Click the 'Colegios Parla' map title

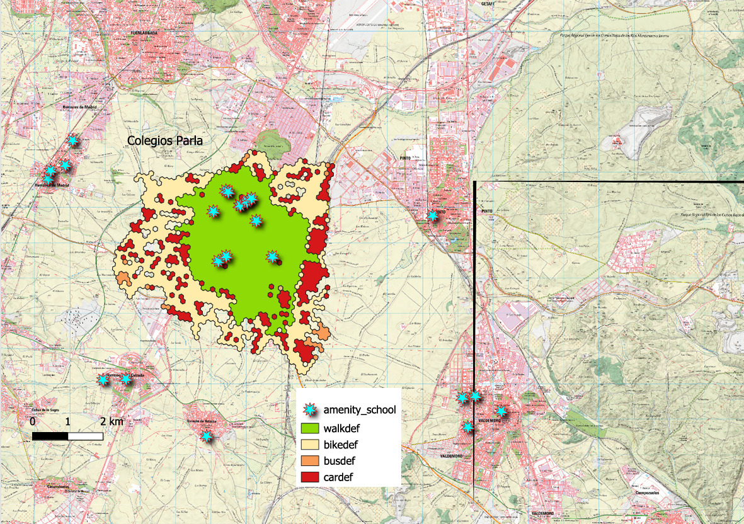(x=165, y=141)
